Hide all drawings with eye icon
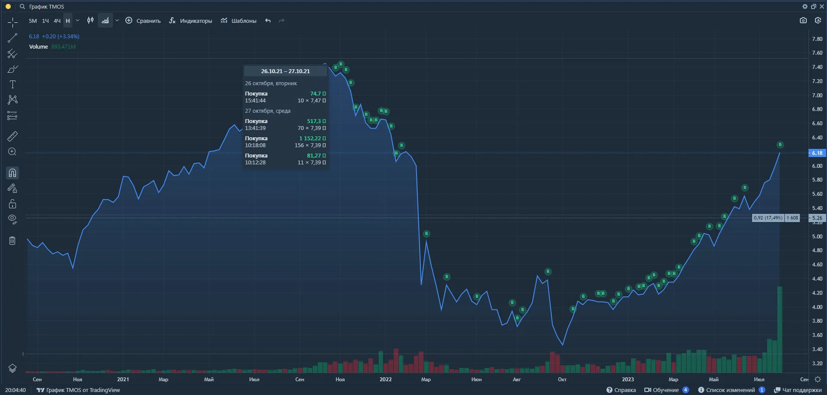Viewport: 827px width, 395px height. 12,219
